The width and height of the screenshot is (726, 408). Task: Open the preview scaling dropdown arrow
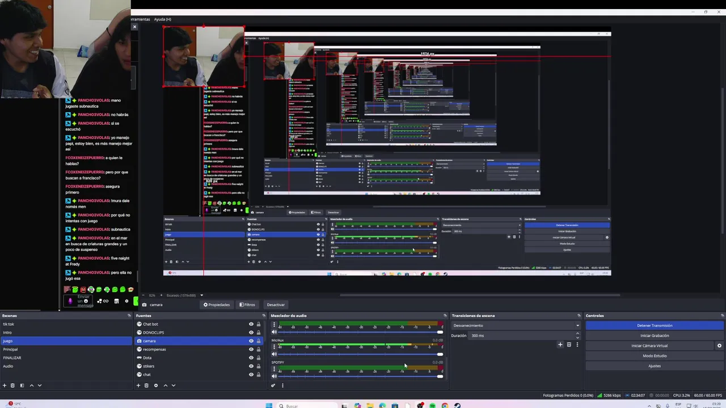(201, 295)
